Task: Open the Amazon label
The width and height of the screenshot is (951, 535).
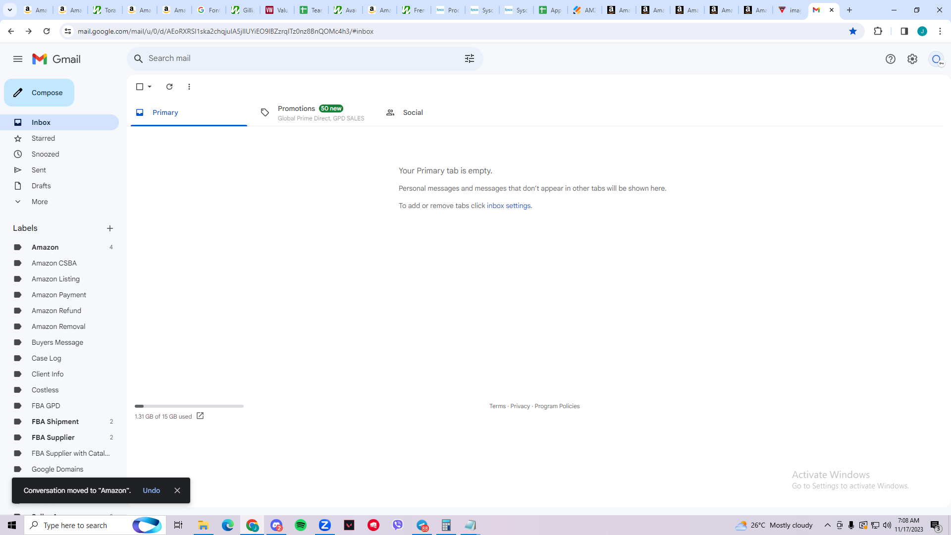Action: click(59, 247)
